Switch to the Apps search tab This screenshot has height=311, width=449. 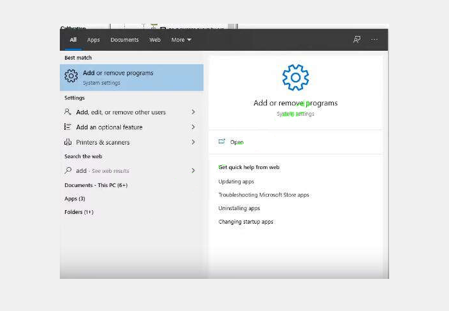tap(93, 40)
